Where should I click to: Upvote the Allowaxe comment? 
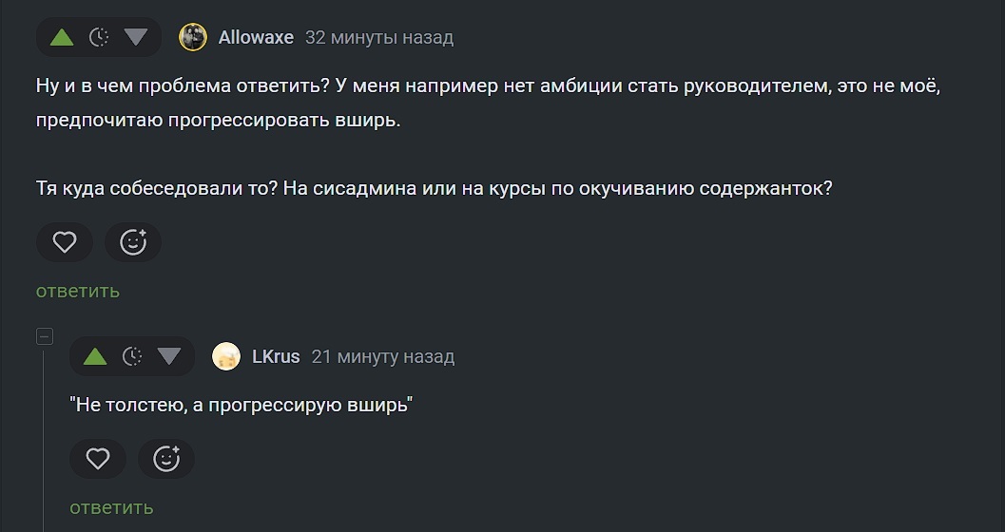62,38
